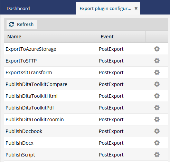Select the PublishDitaToolkitHtml name cell

(x=50, y=96)
